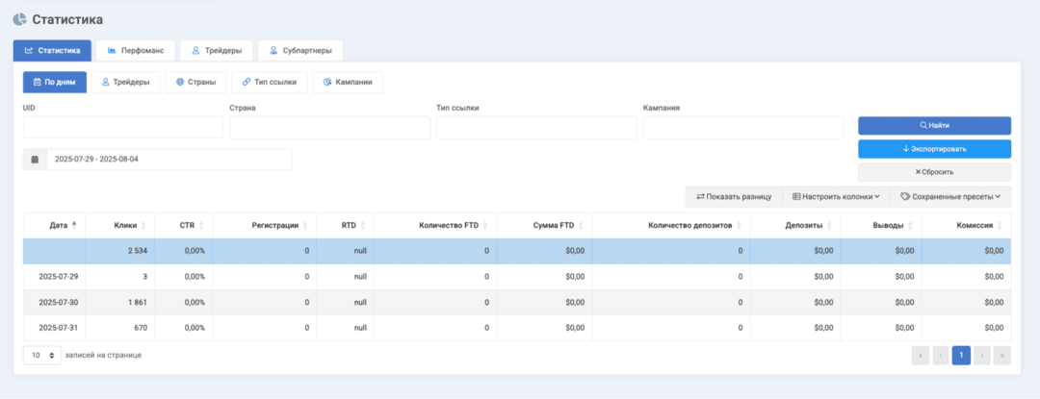Go to next page pagination arrow

(981, 356)
